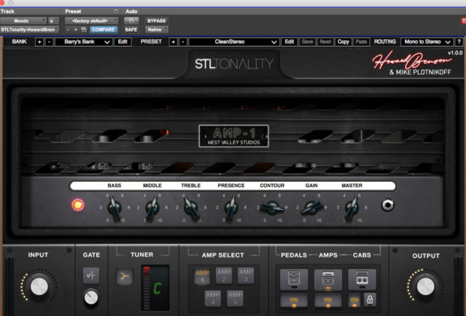Click the Save button

[x=307, y=42]
